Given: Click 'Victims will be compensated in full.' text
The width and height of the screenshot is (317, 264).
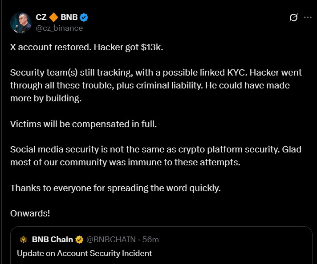Looking at the screenshot, I should pyautogui.click(x=83, y=124).
